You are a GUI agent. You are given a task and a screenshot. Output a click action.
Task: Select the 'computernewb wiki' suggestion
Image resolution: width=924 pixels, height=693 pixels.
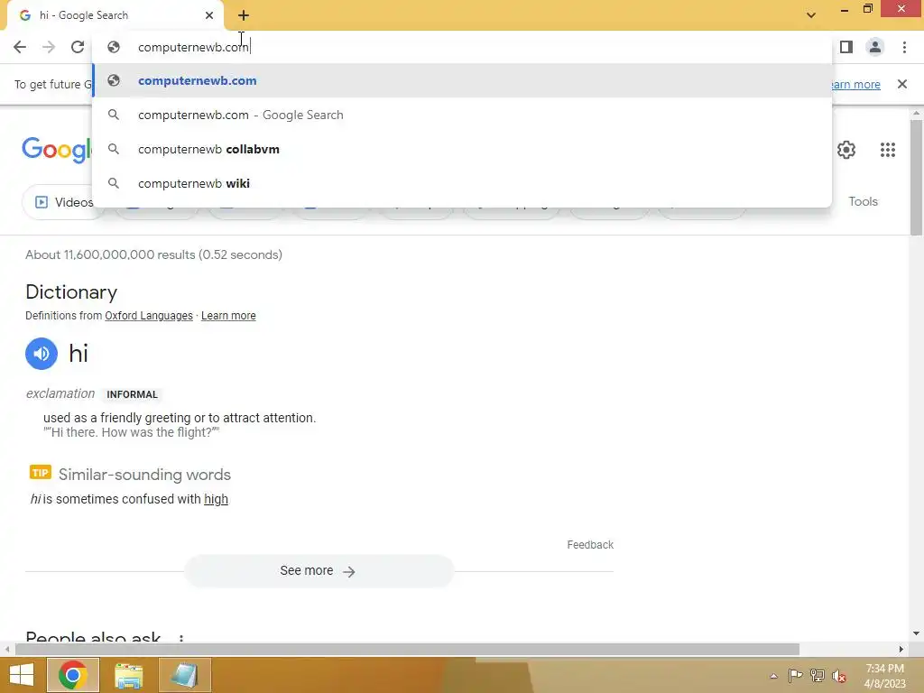pyautogui.click(x=463, y=183)
